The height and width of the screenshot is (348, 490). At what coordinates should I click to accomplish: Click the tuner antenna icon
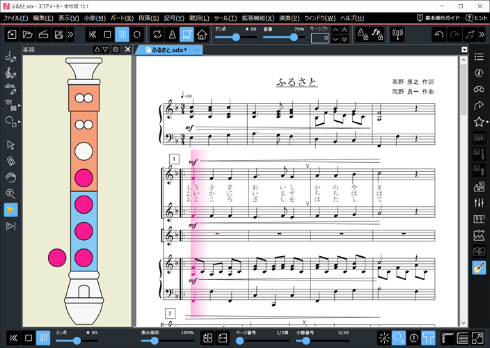pos(398,34)
